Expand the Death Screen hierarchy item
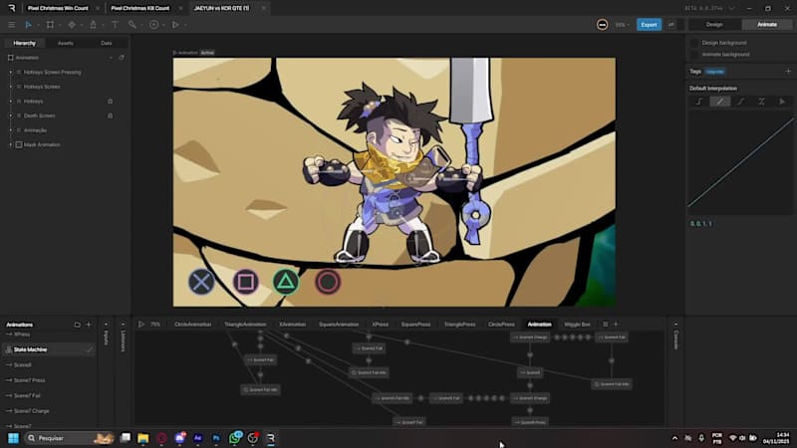 (10, 115)
